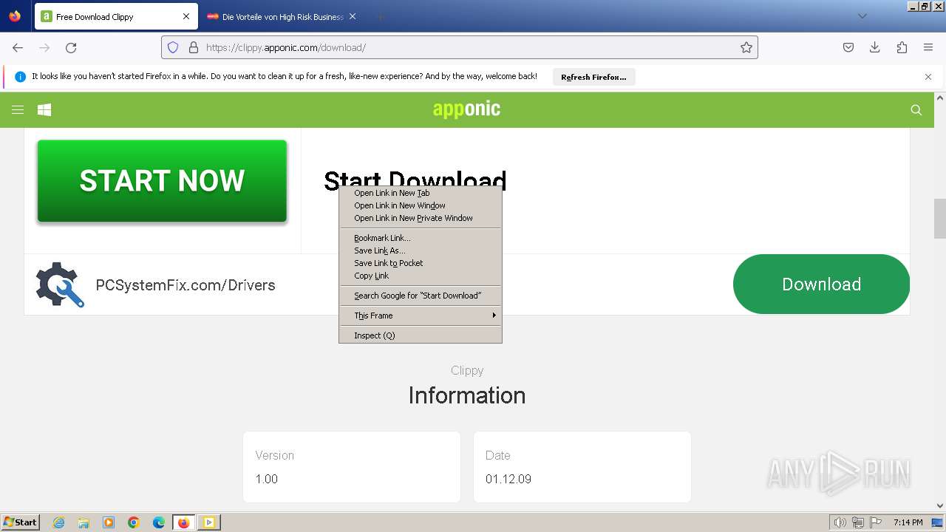Open the apponic hamburger menu
Image resolution: width=946 pixels, height=532 pixels.
[x=18, y=109]
